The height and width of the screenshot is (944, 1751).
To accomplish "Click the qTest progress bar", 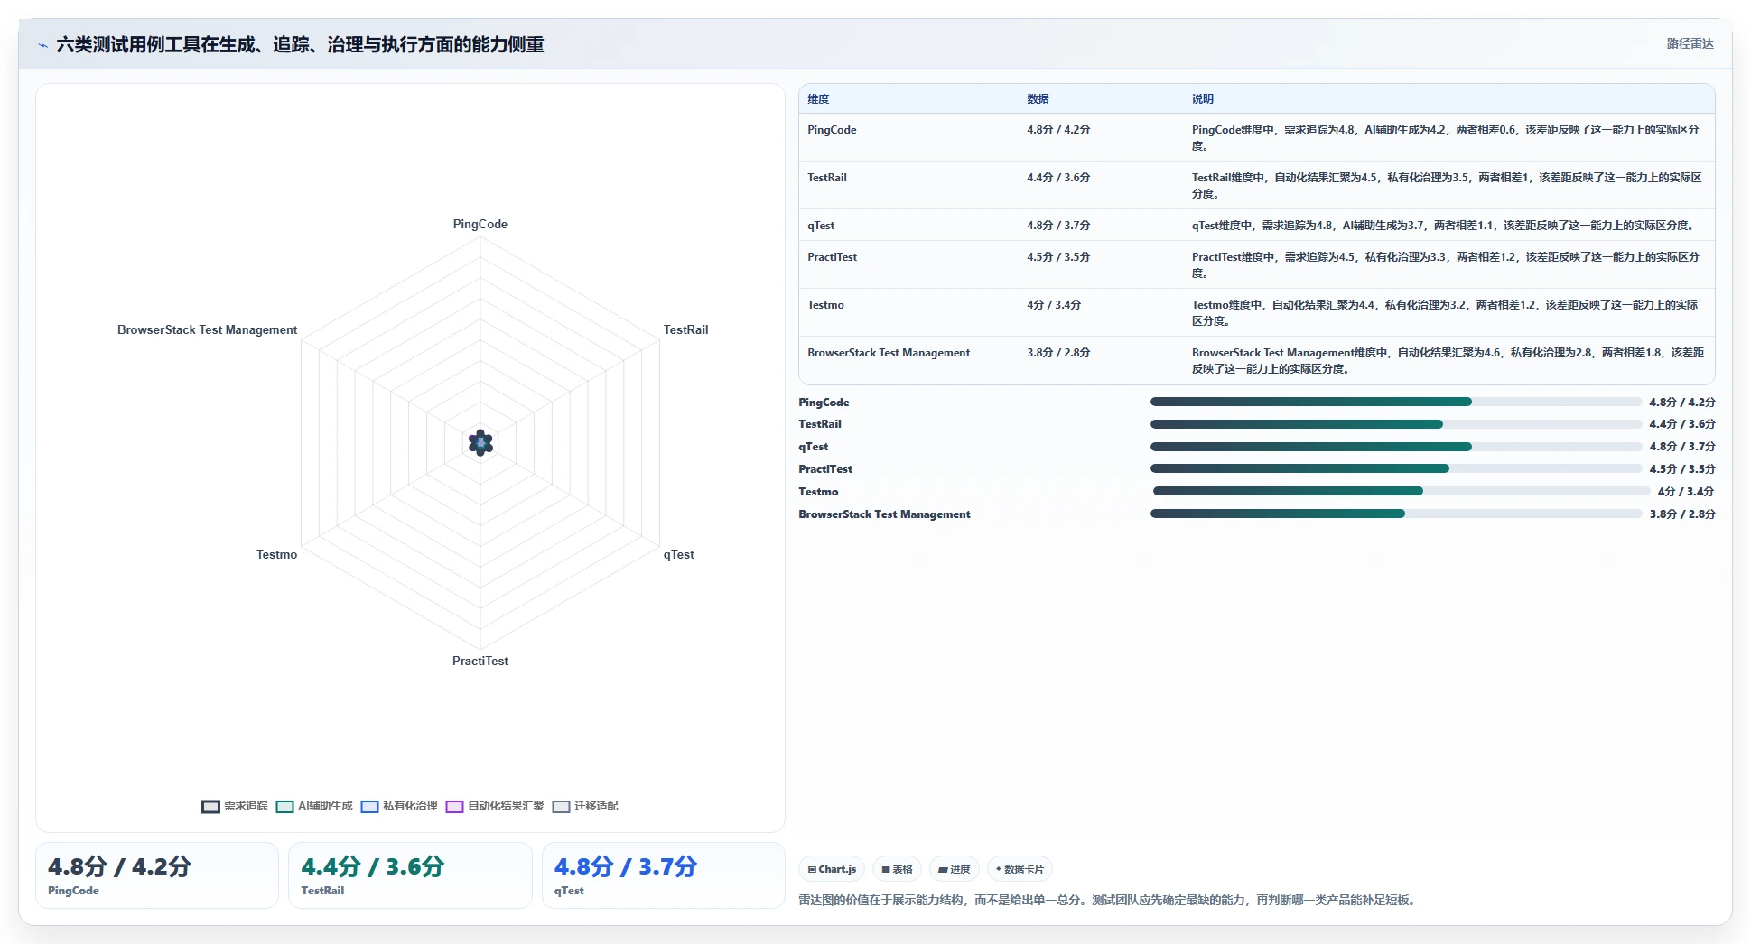I will [1395, 447].
